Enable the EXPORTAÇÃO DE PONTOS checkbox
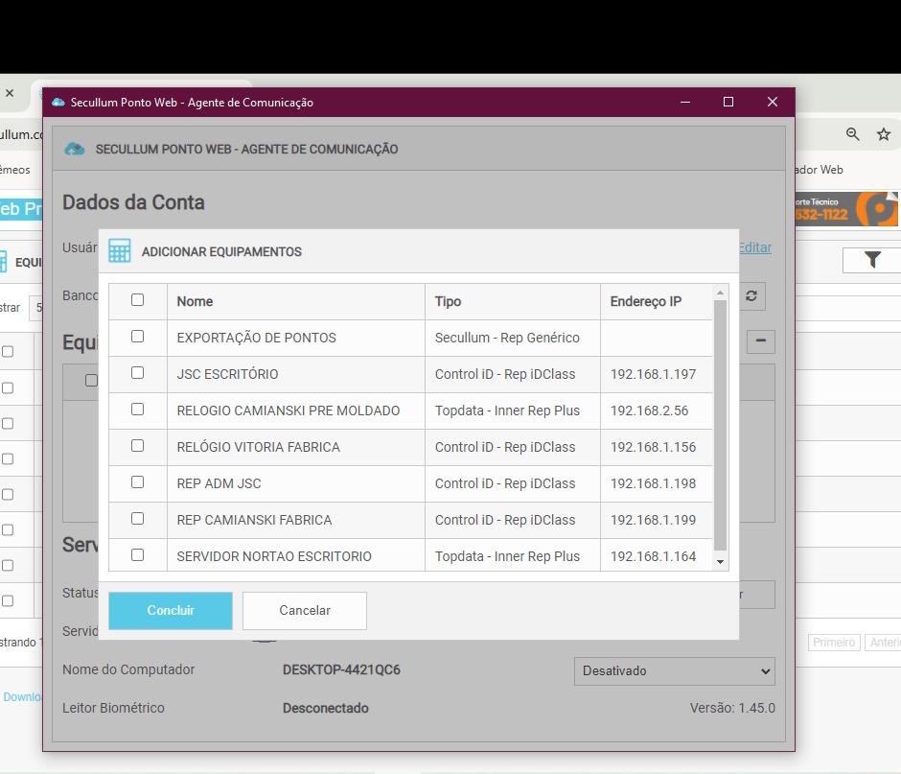Image resolution: width=901 pixels, height=774 pixels. click(x=137, y=337)
